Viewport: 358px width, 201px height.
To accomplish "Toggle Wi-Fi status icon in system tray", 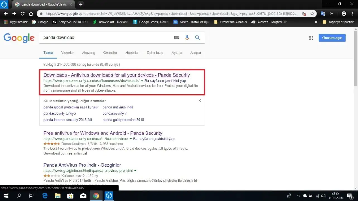I will click(x=318, y=196).
